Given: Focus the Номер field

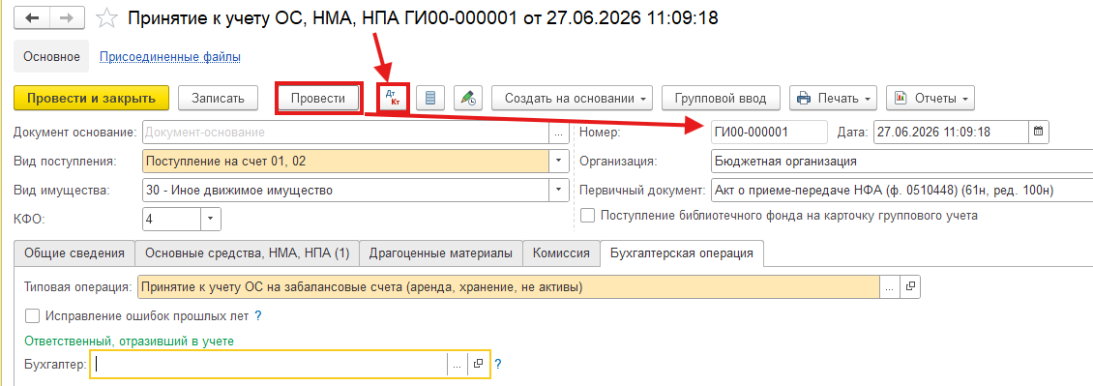Looking at the screenshot, I should pos(769,132).
